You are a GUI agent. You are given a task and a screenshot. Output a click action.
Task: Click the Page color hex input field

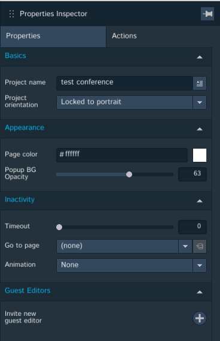(122, 155)
